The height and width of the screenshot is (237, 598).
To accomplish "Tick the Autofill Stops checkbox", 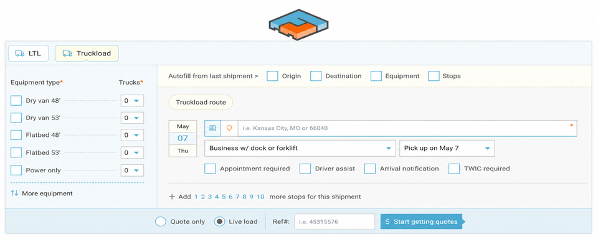I will [x=434, y=76].
